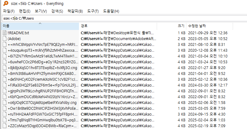This screenshot has height=129, width=247.
Task: Click the file icon of +o6jJOq9C07OzjA6 .cng row
Action: coord(5,103)
